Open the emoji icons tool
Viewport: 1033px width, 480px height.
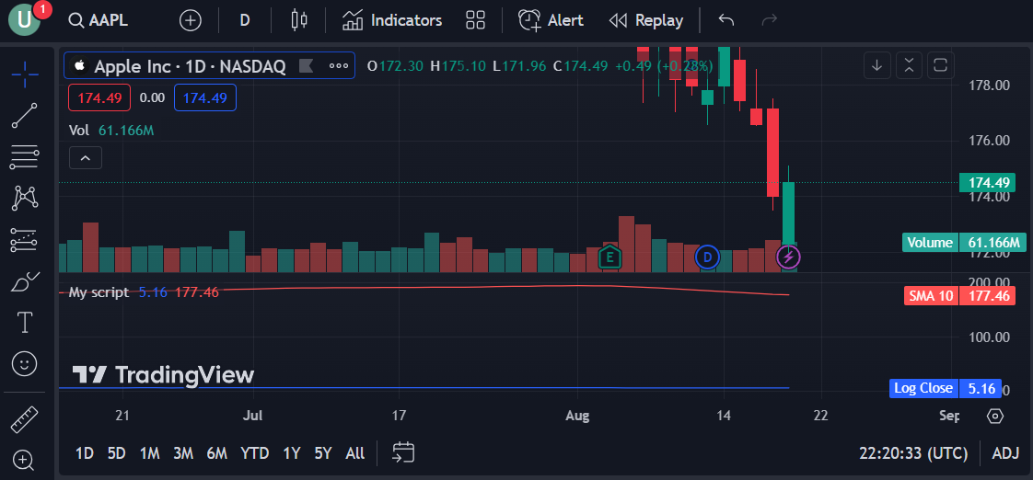tap(25, 363)
